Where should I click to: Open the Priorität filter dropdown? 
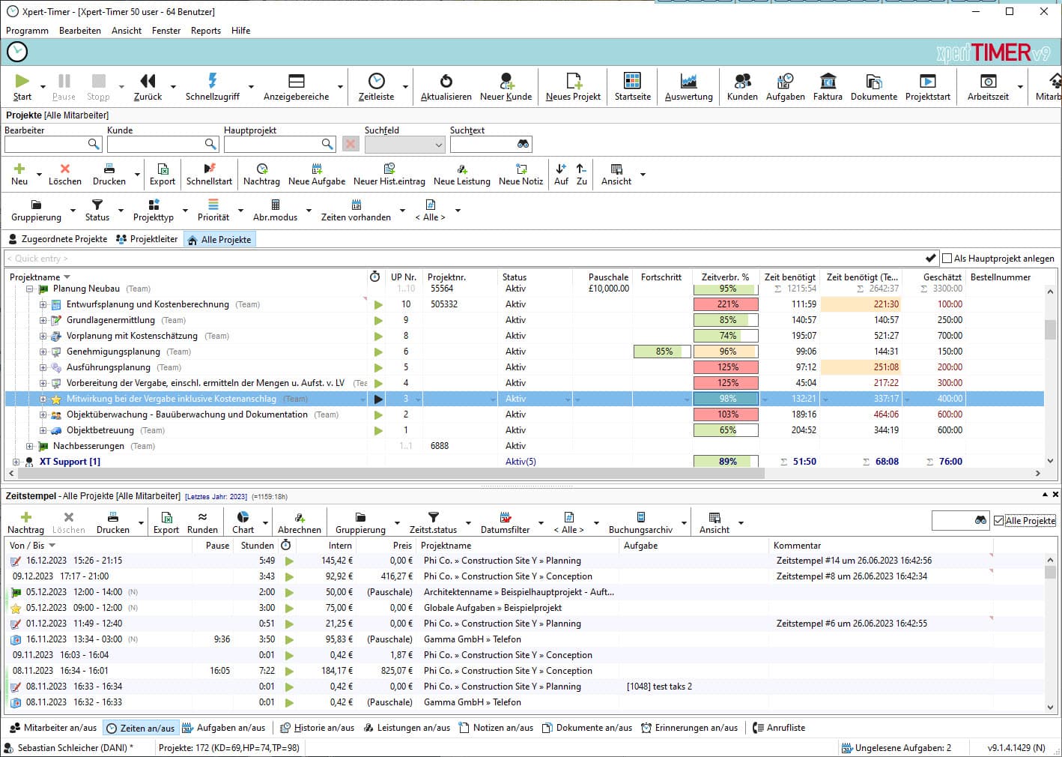[x=240, y=211]
